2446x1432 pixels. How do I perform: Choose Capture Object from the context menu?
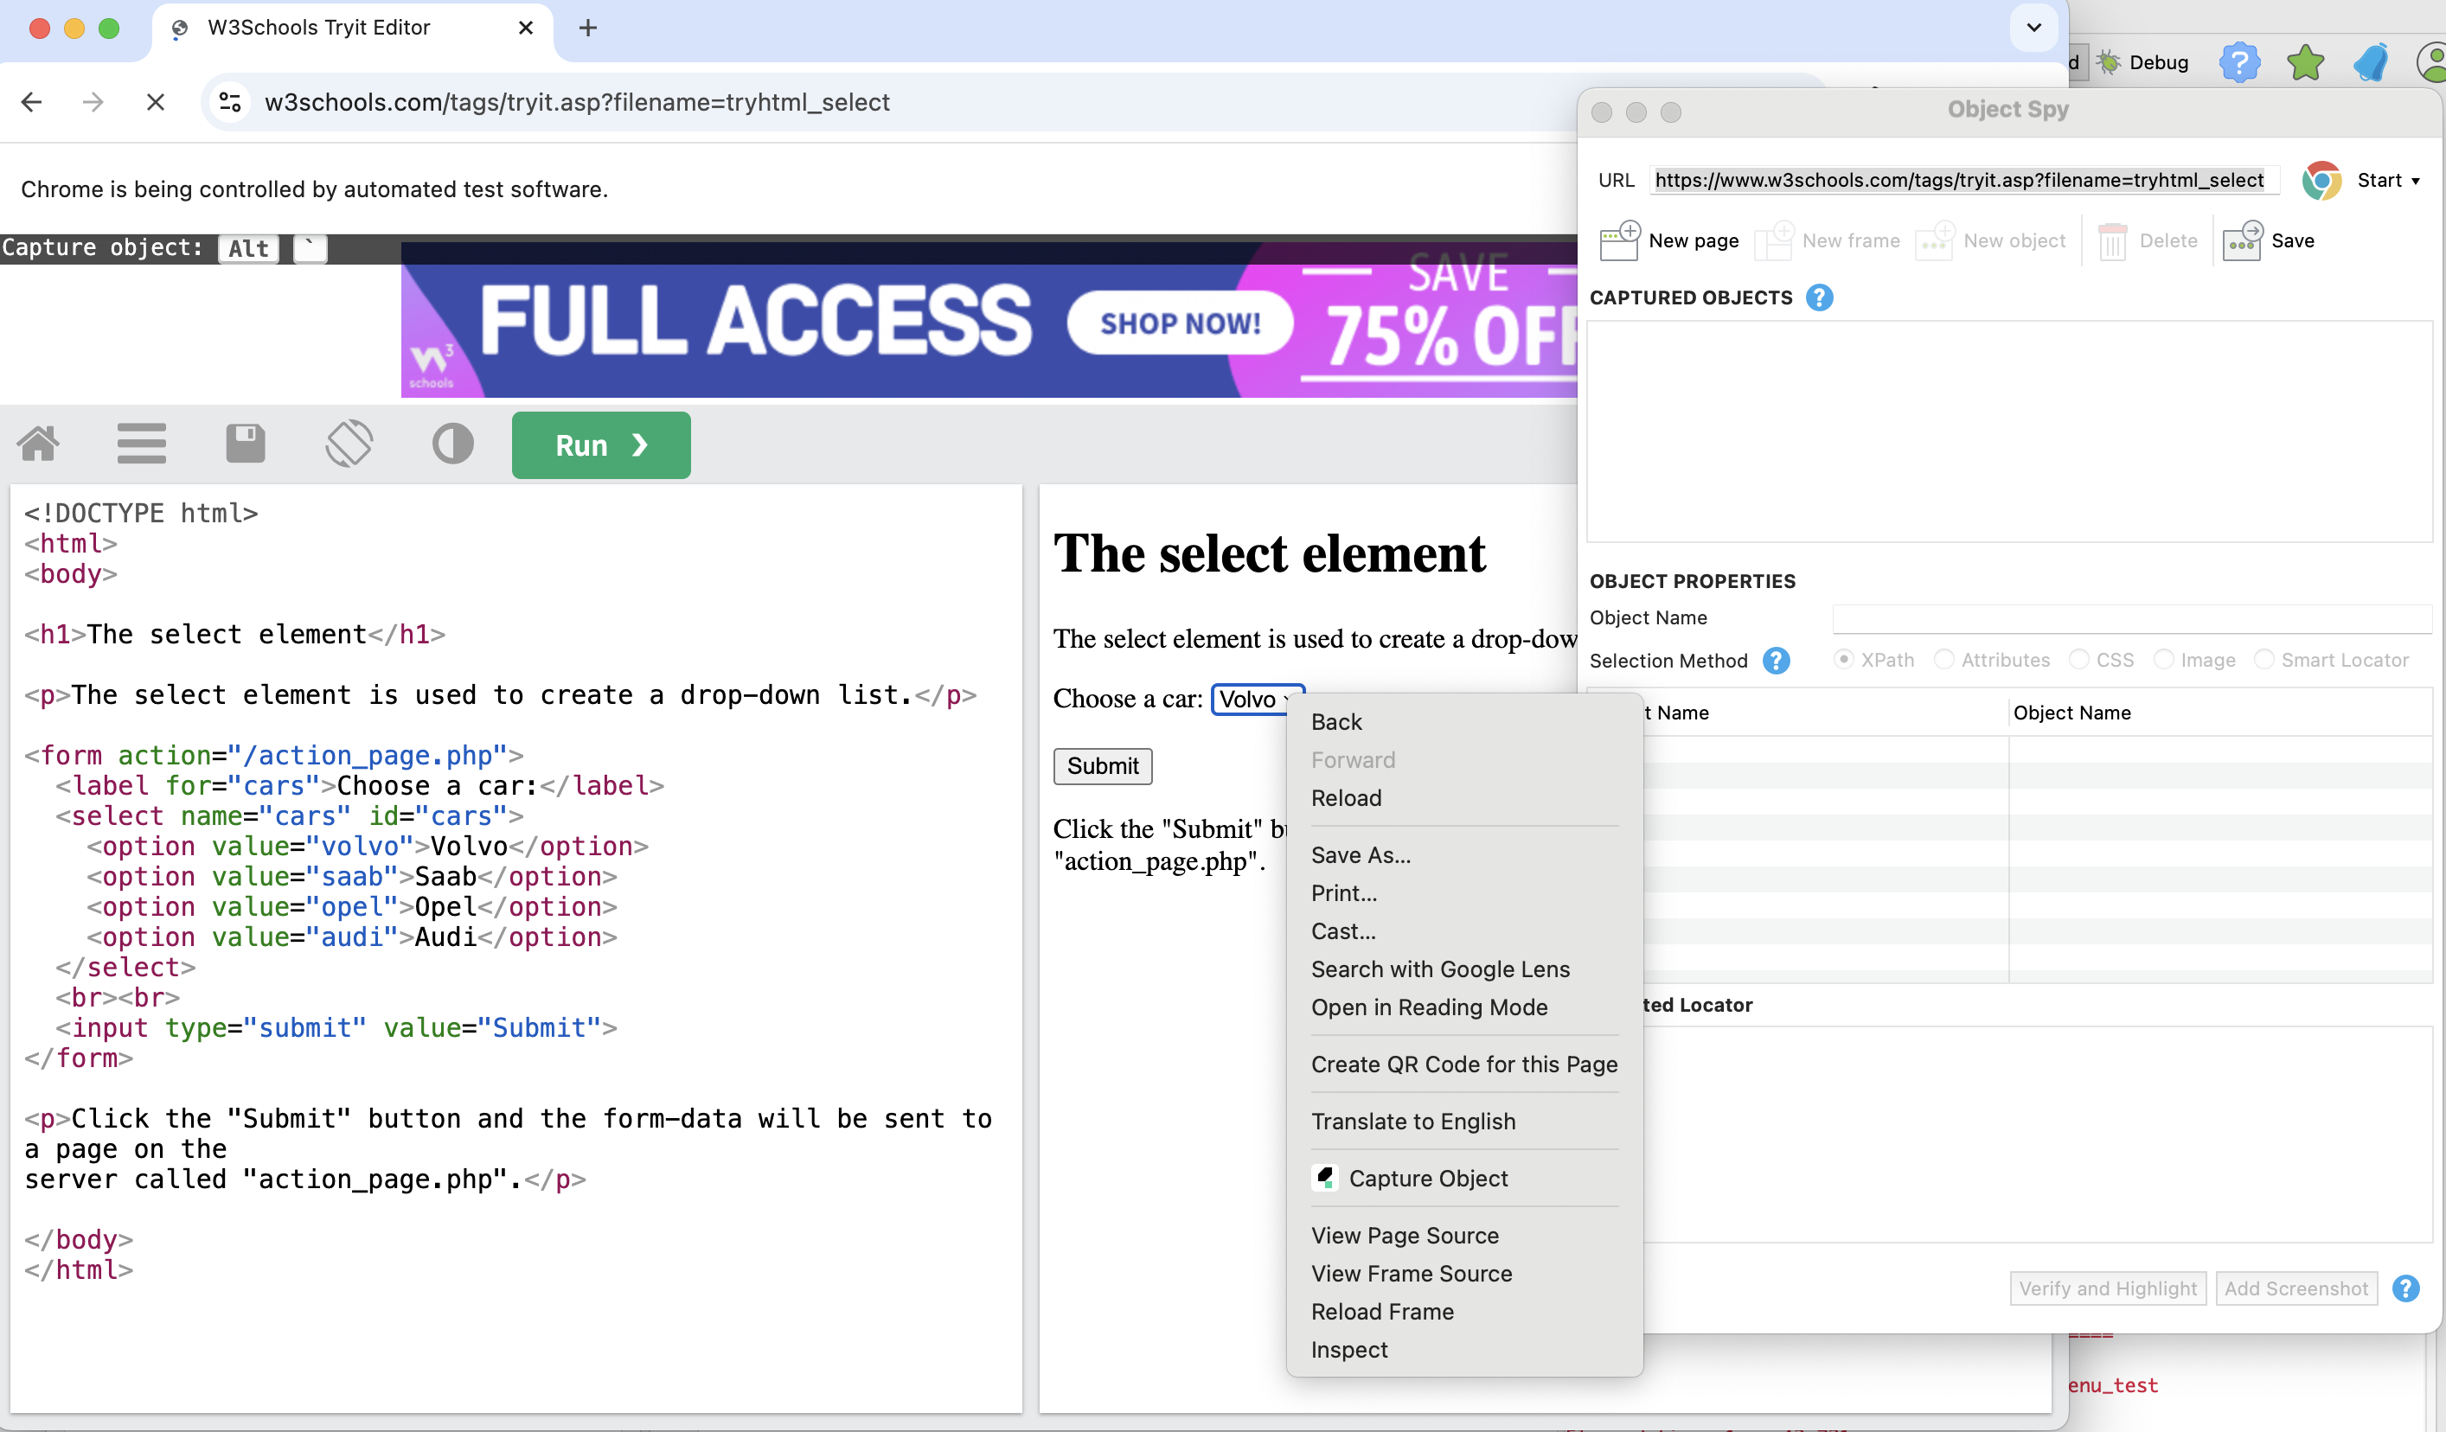coord(1427,1178)
